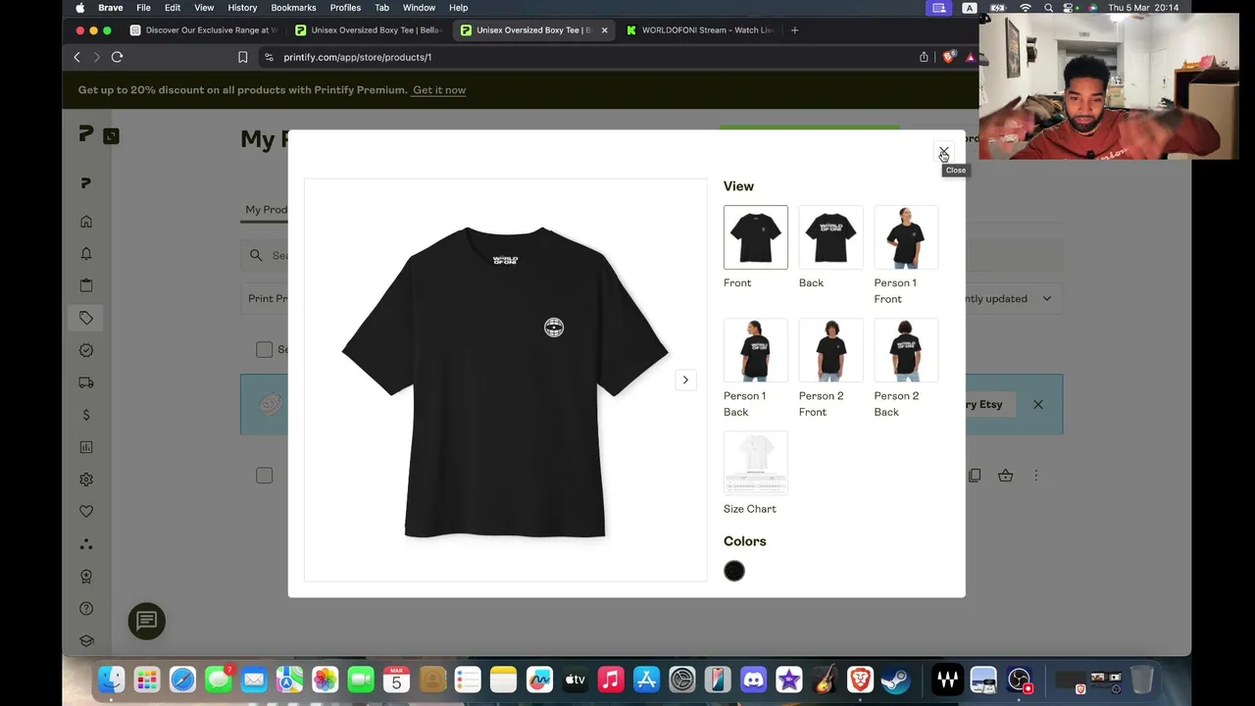
Task: Select the Person 2 Front thumbnail
Action: (x=830, y=350)
